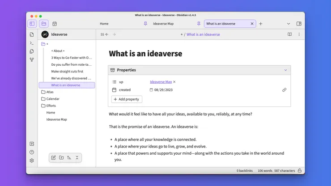Screen dimensions: 331x186
Task: Remove Ideaverse Map from up property
Action: coord(174,82)
